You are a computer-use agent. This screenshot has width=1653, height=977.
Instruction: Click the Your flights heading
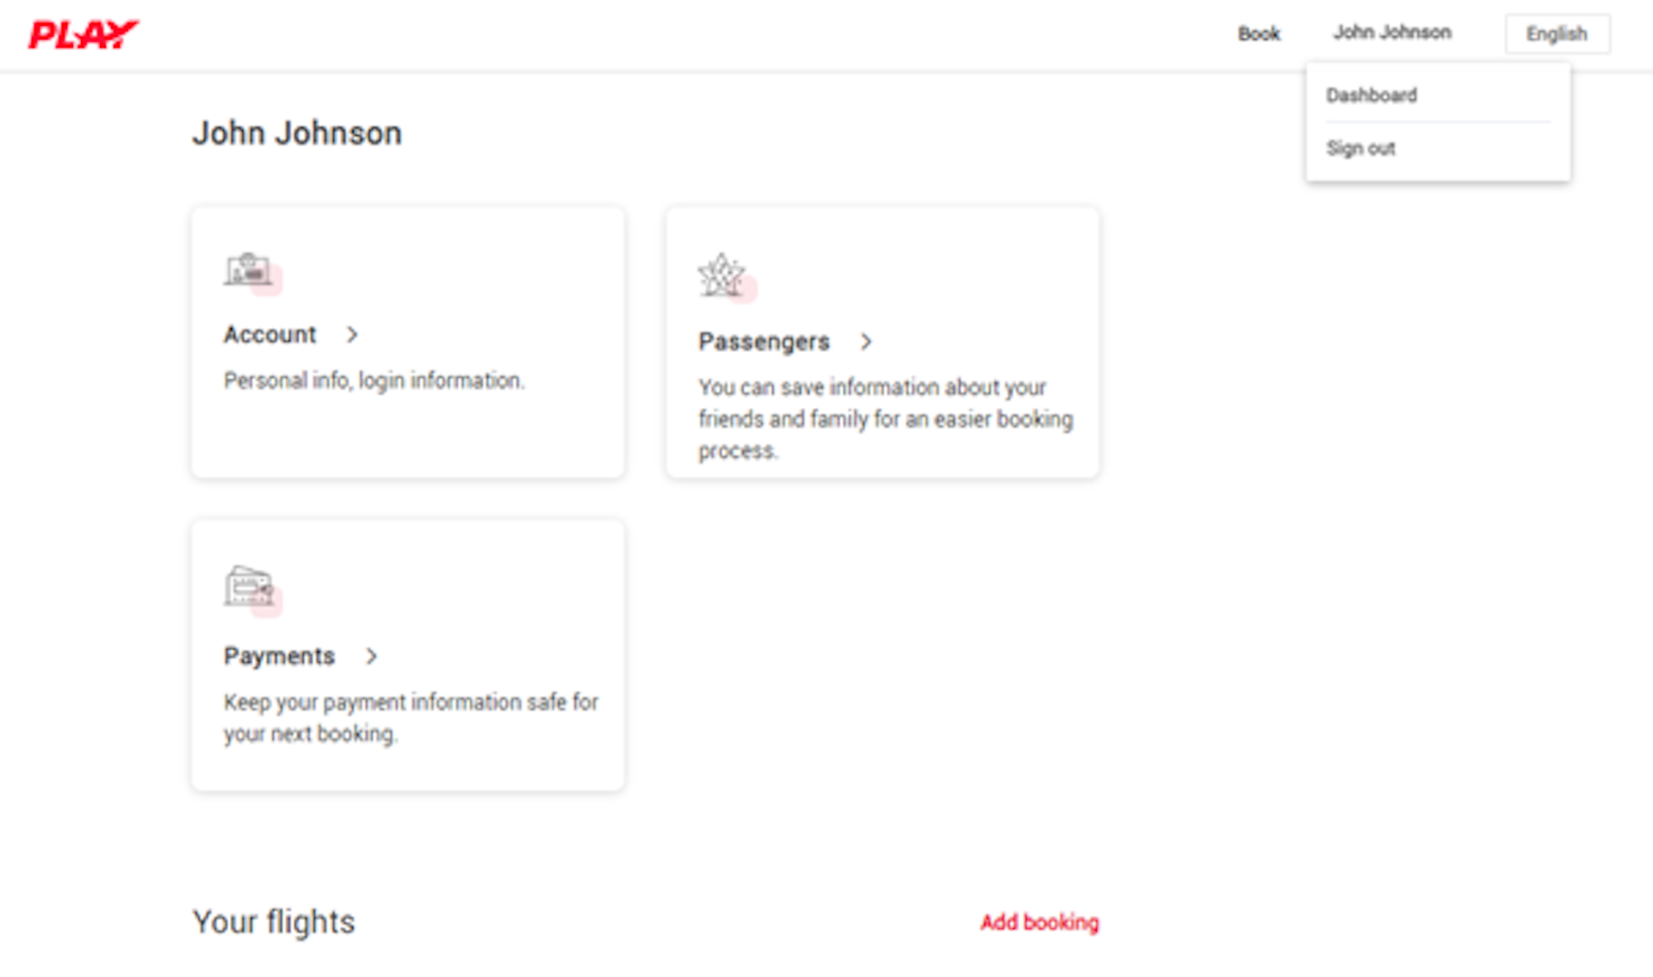pyautogui.click(x=274, y=922)
